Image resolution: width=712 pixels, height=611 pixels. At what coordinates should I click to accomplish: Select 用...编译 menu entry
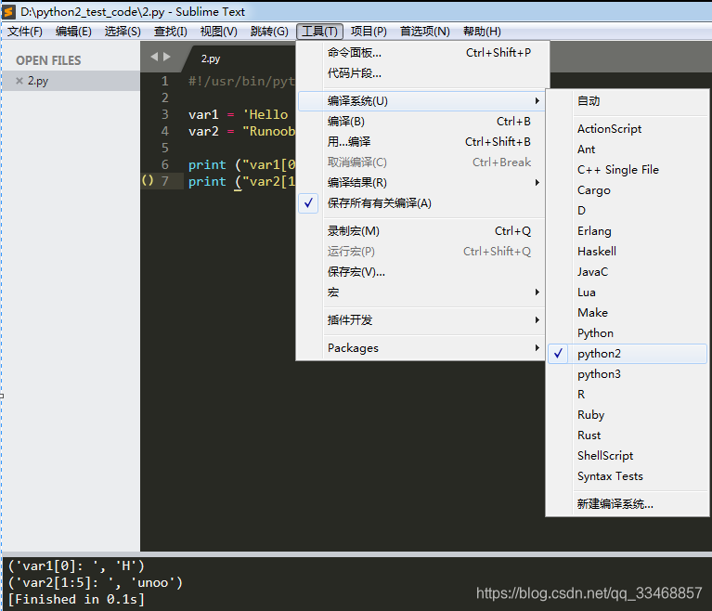point(421,142)
